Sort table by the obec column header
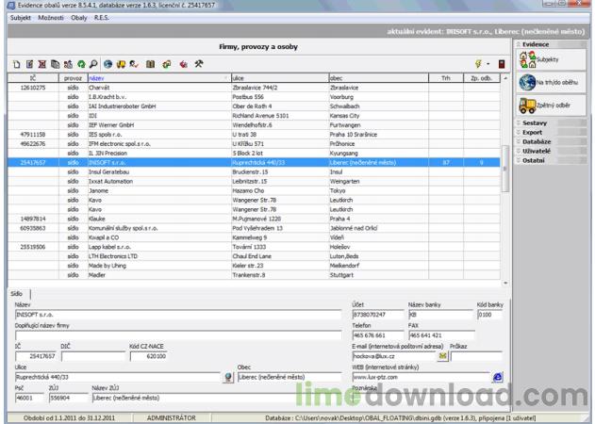Image resolution: width=595 pixels, height=424 pixels. tap(379, 78)
